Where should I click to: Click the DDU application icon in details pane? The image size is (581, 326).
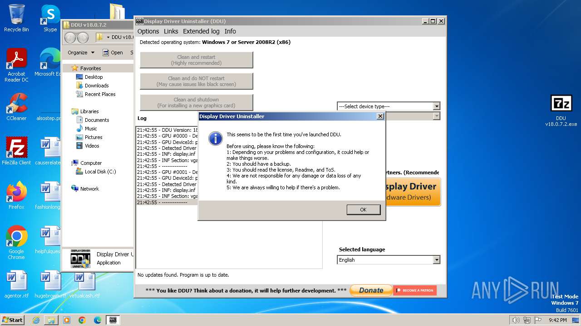(80, 259)
